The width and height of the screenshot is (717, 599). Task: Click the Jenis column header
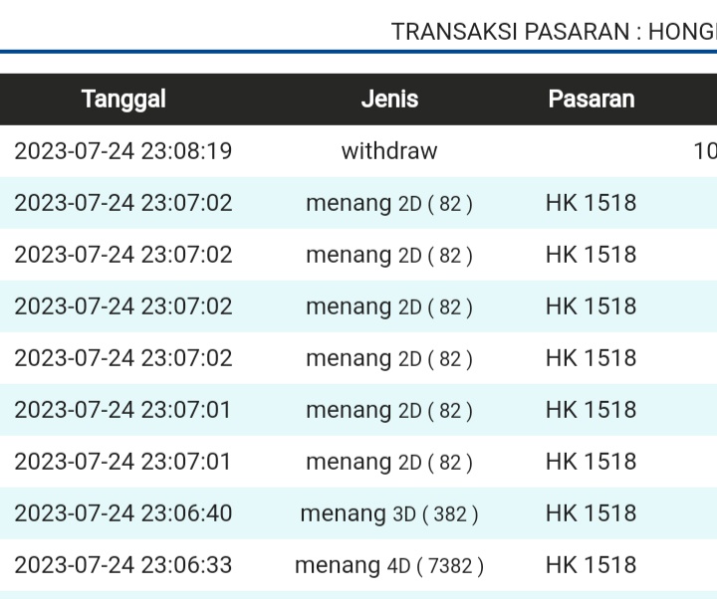click(389, 100)
